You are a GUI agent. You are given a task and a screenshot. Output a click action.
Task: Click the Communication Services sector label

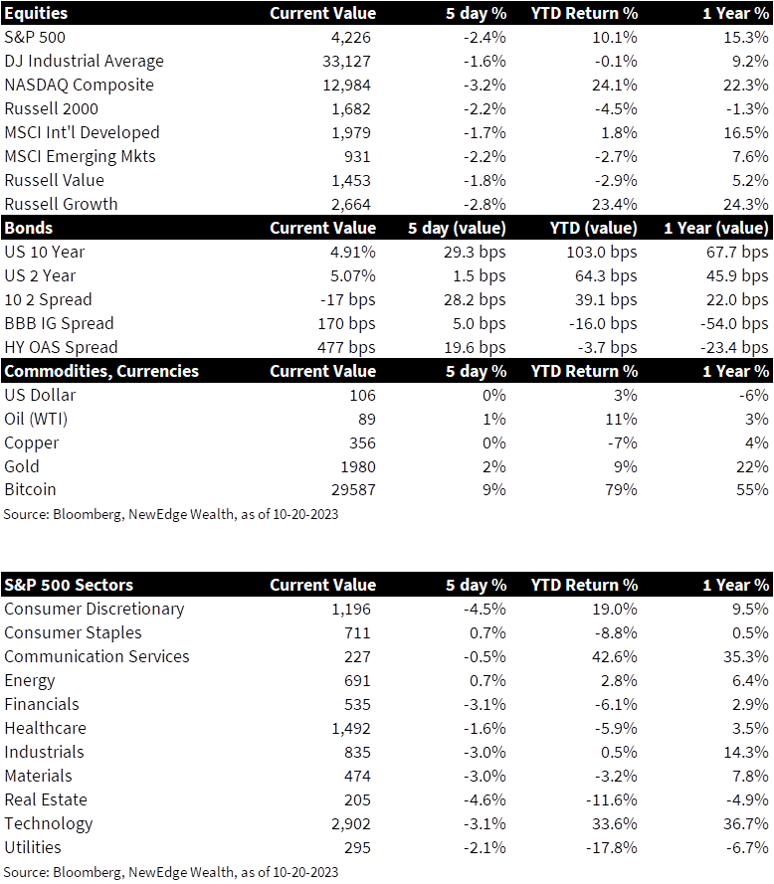[x=97, y=656]
